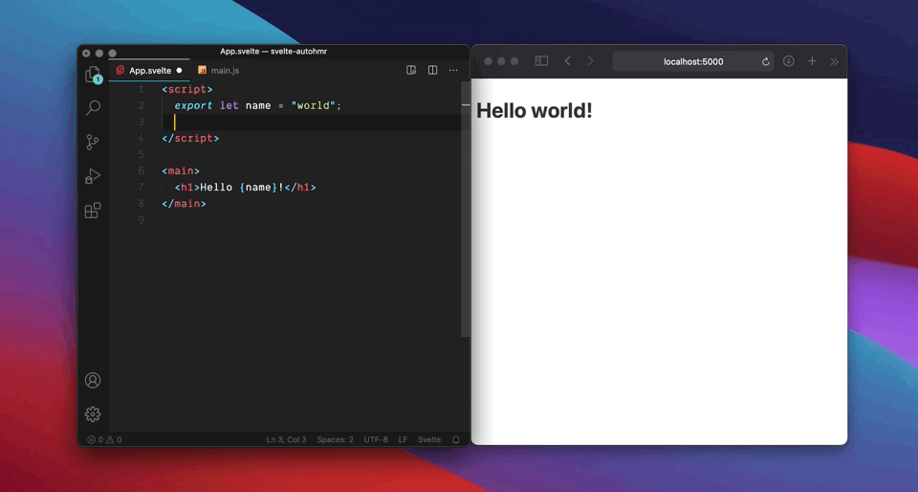Click the Spaces: 2 indentation setting

click(x=335, y=439)
